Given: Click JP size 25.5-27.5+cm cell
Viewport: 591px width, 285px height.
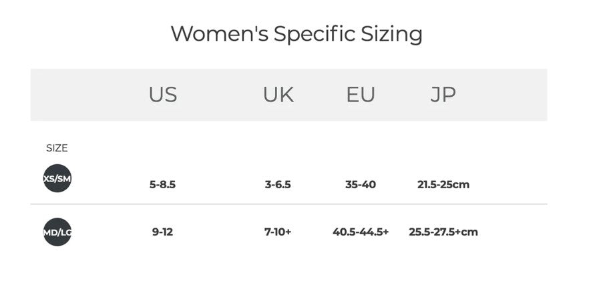Looking at the screenshot, I should point(443,232).
